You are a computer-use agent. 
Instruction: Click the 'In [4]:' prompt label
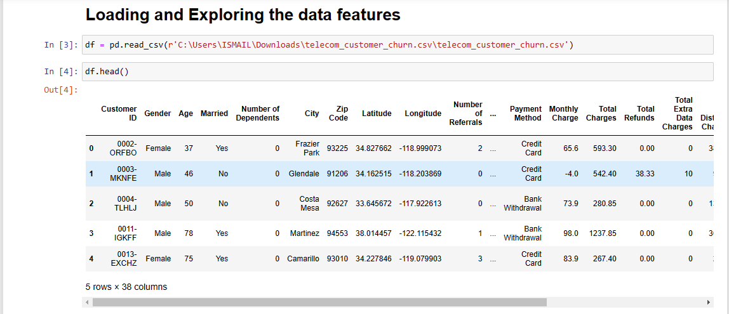point(62,72)
